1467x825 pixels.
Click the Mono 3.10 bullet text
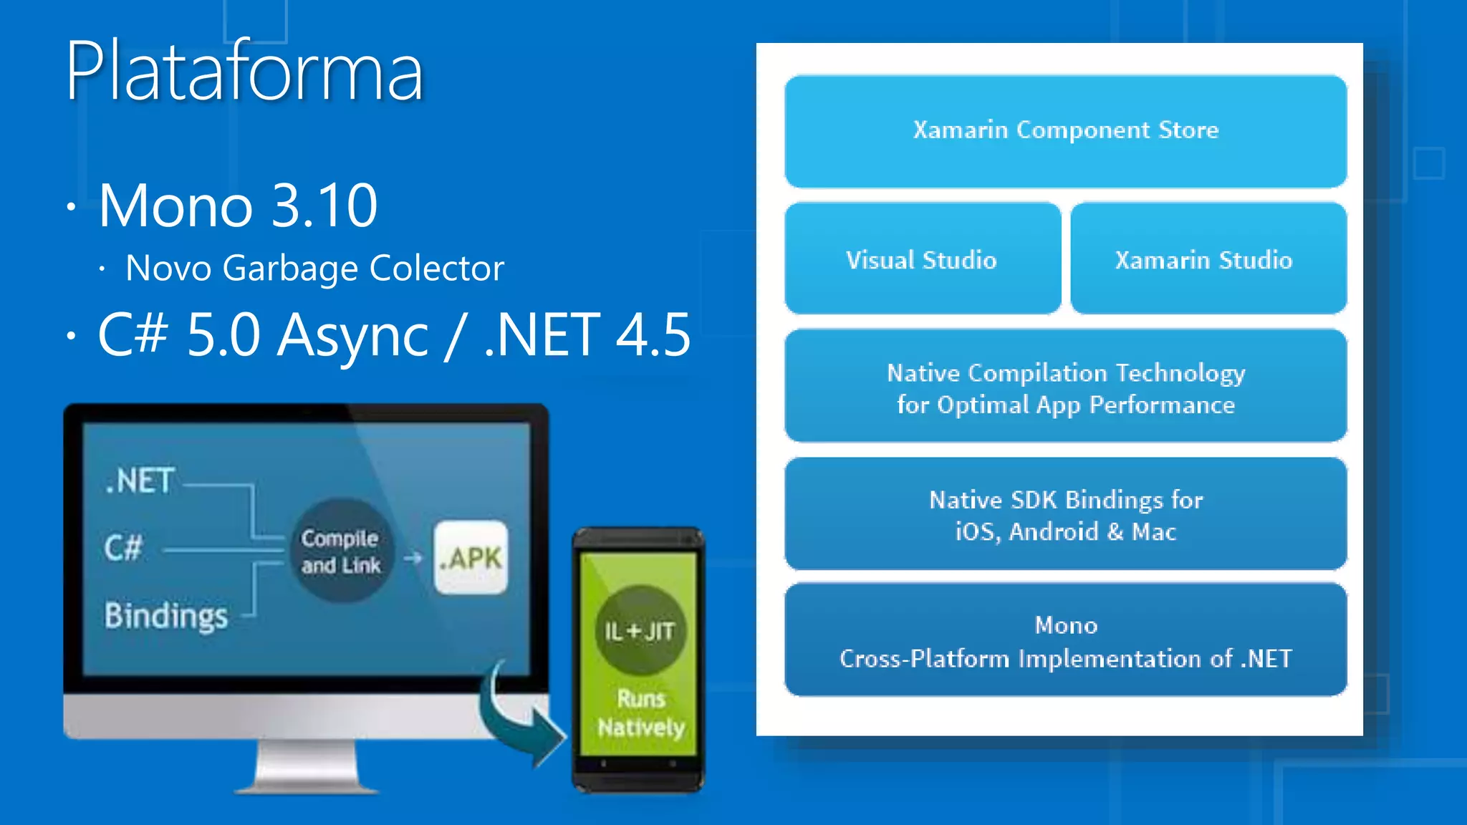[237, 206]
